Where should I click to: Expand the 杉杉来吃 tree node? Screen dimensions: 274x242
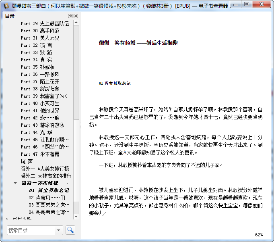pos(7,219)
